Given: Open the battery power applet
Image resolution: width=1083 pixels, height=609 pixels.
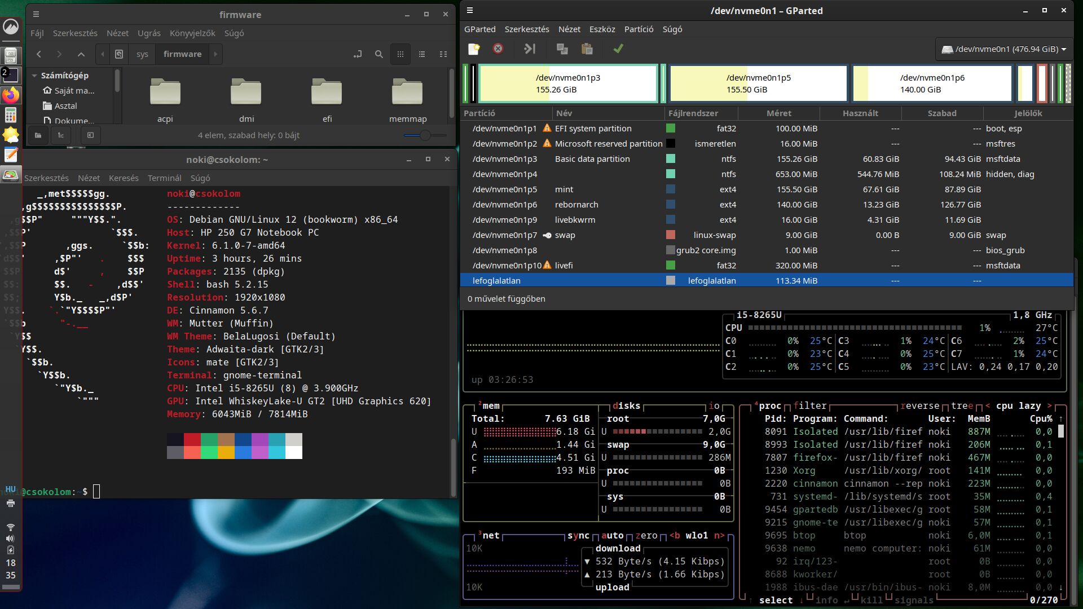Looking at the screenshot, I should (11, 550).
